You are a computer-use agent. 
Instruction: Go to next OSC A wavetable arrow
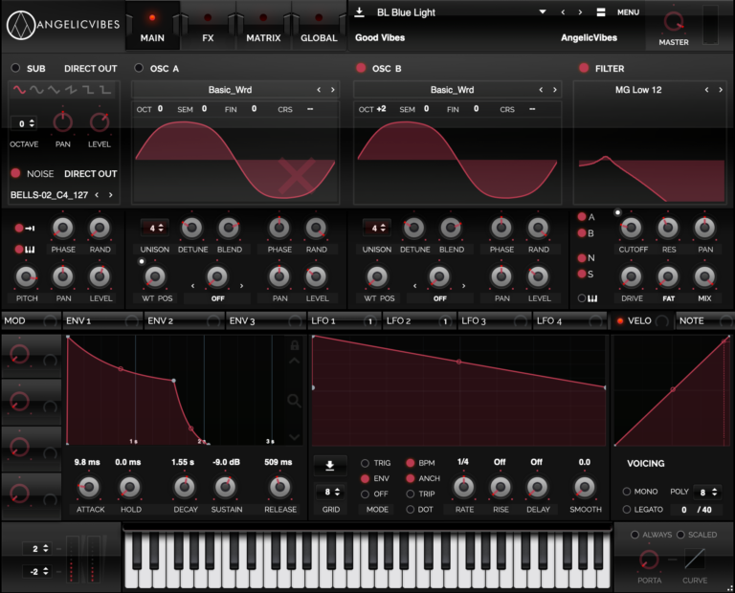pyautogui.click(x=333, y=90)
